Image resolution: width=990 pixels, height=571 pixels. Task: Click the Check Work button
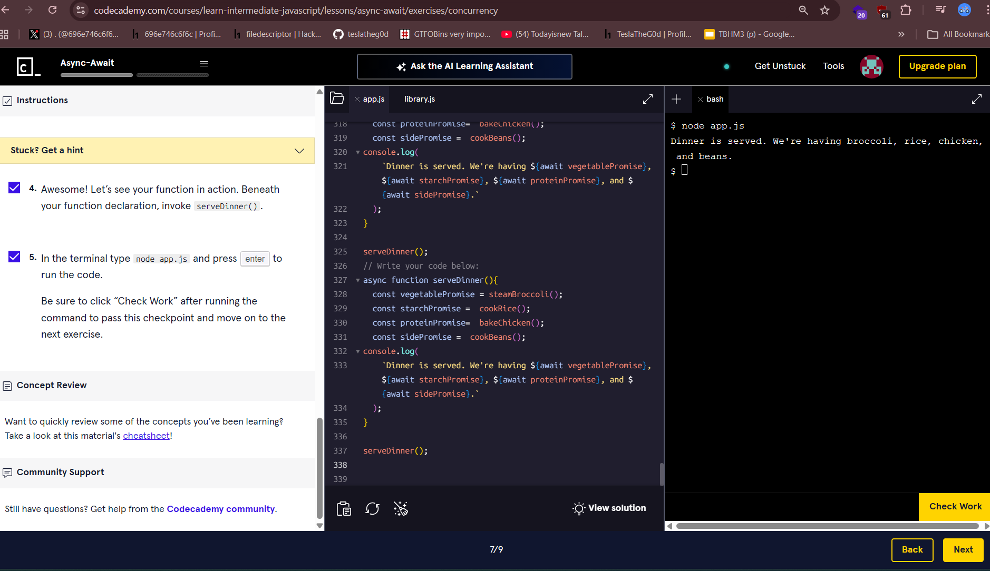[955, 506]
